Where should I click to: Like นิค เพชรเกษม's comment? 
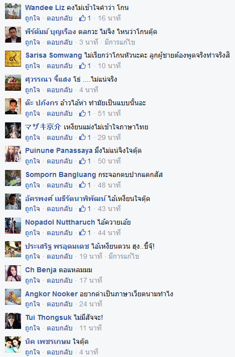[33, 352]
